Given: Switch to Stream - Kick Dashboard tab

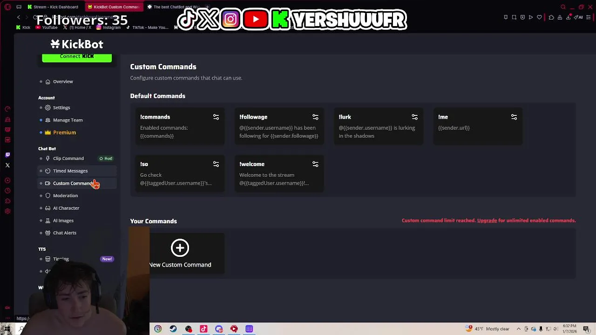Looking at the screenshot, I should click(x=53, y=7).
